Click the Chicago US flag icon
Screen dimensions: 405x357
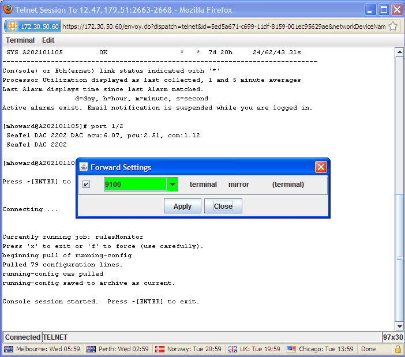point(291,349)
